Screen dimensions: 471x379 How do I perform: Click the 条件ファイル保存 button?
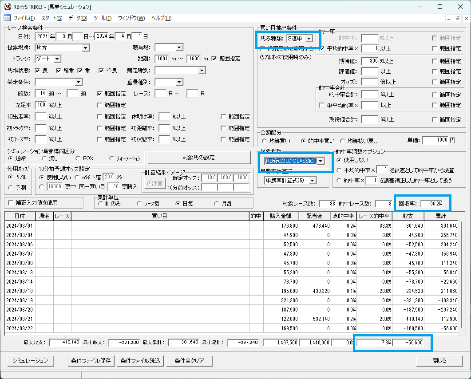tap(91, 361)
